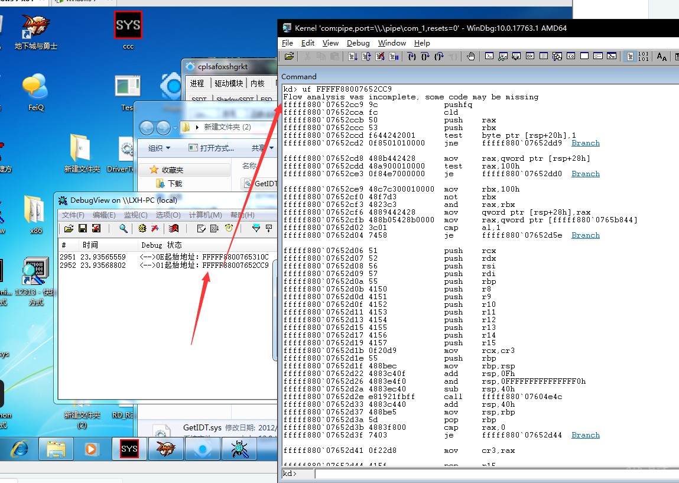Open DebugView 计算机(M) menu
This screenshot has width=679, height=483.
coord(205,215)
